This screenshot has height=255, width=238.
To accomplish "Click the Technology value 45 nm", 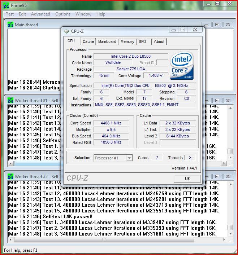I will point(104,76).
